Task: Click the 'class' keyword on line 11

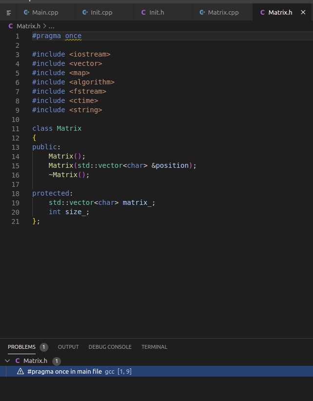Action: (42, 128)
